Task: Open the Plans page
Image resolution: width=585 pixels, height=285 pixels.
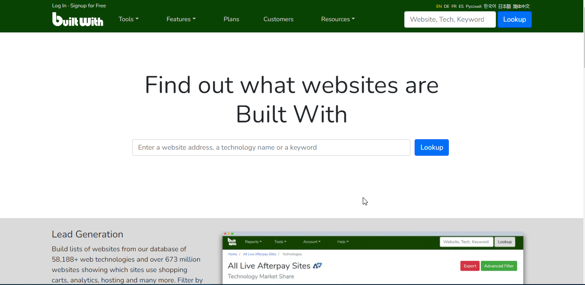Action: pyautogui.click(x=231, y=19)
